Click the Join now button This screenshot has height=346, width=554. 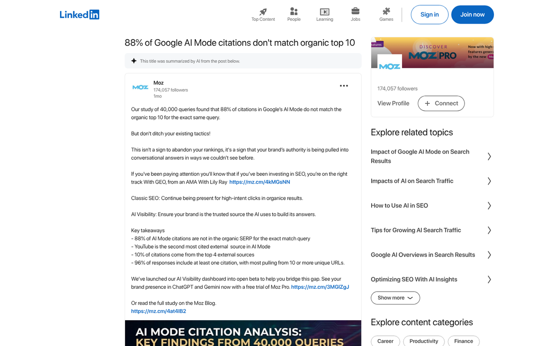[472, 15]
